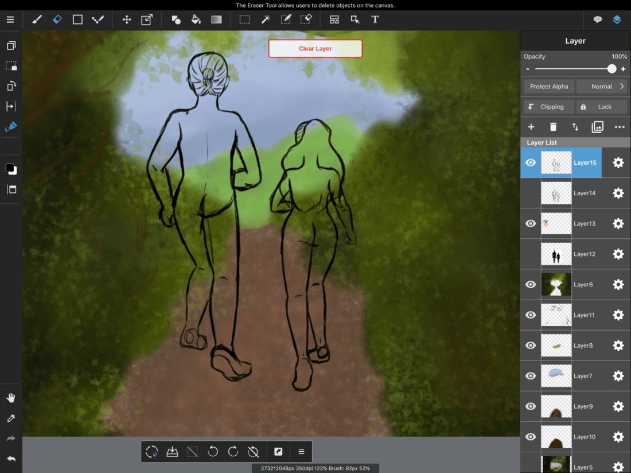This screenshot has height=473, width=631.
Task: Open the Normal blend mode dropdown
Action: coord(601,87)
